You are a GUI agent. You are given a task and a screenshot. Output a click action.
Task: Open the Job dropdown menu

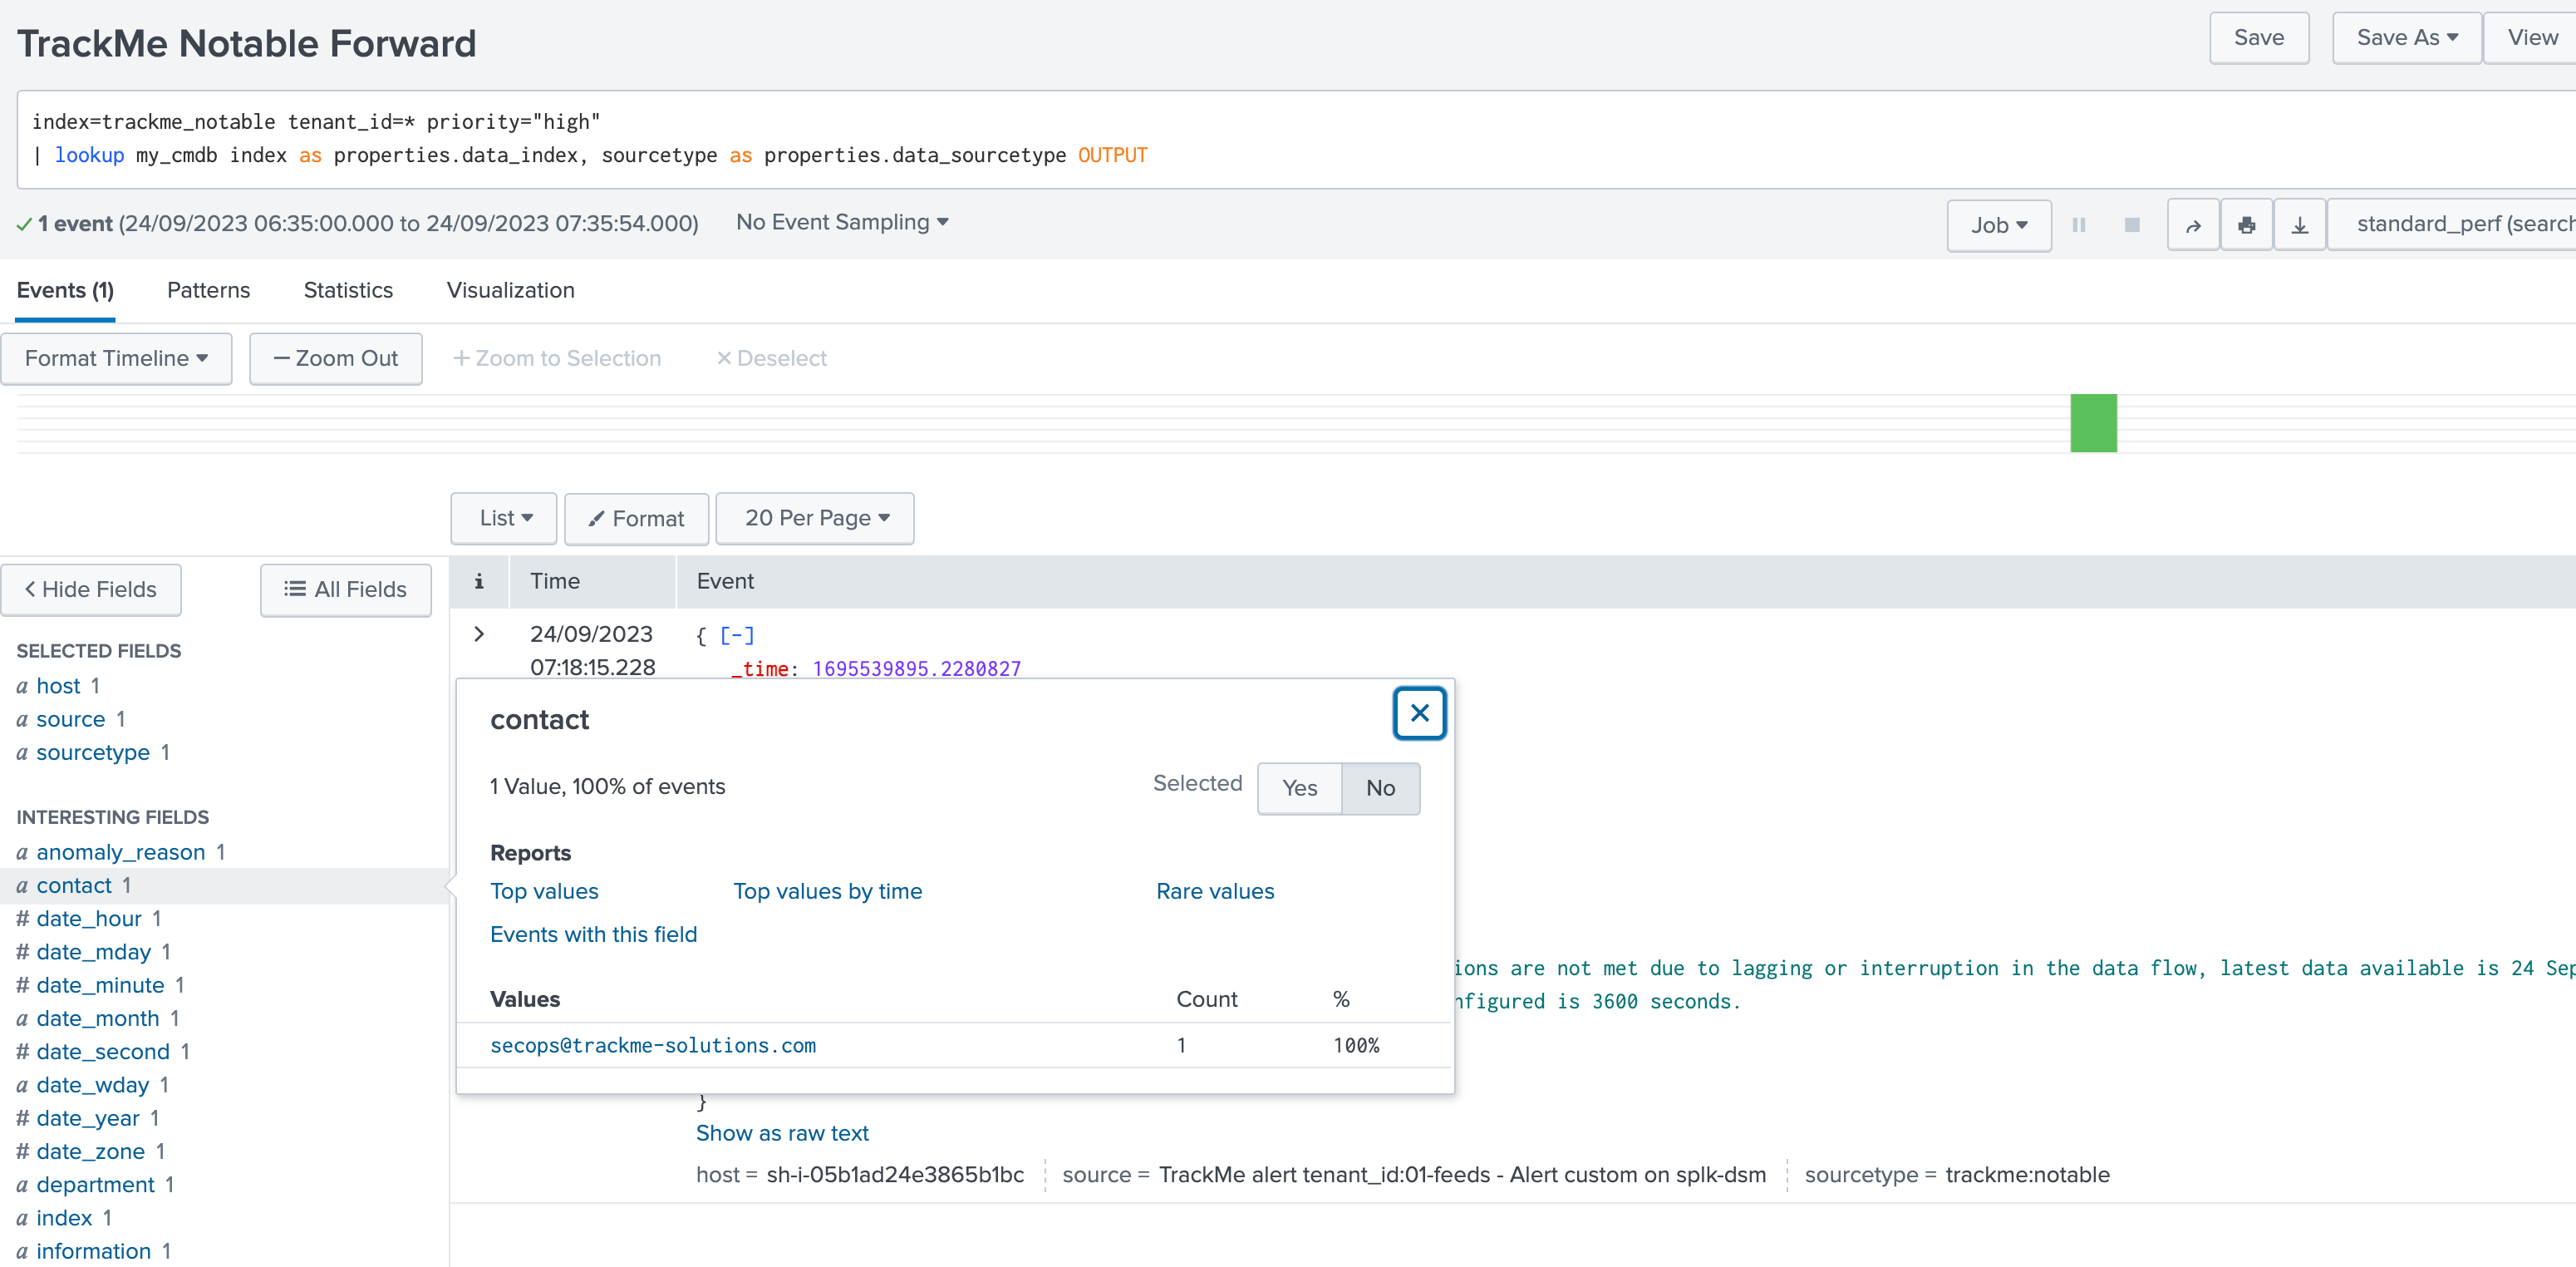1998,225
